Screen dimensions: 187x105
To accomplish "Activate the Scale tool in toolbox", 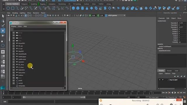I will pos(3,41).
